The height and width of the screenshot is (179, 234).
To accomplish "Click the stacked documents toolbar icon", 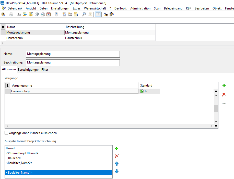I will [x=43, y=14].
